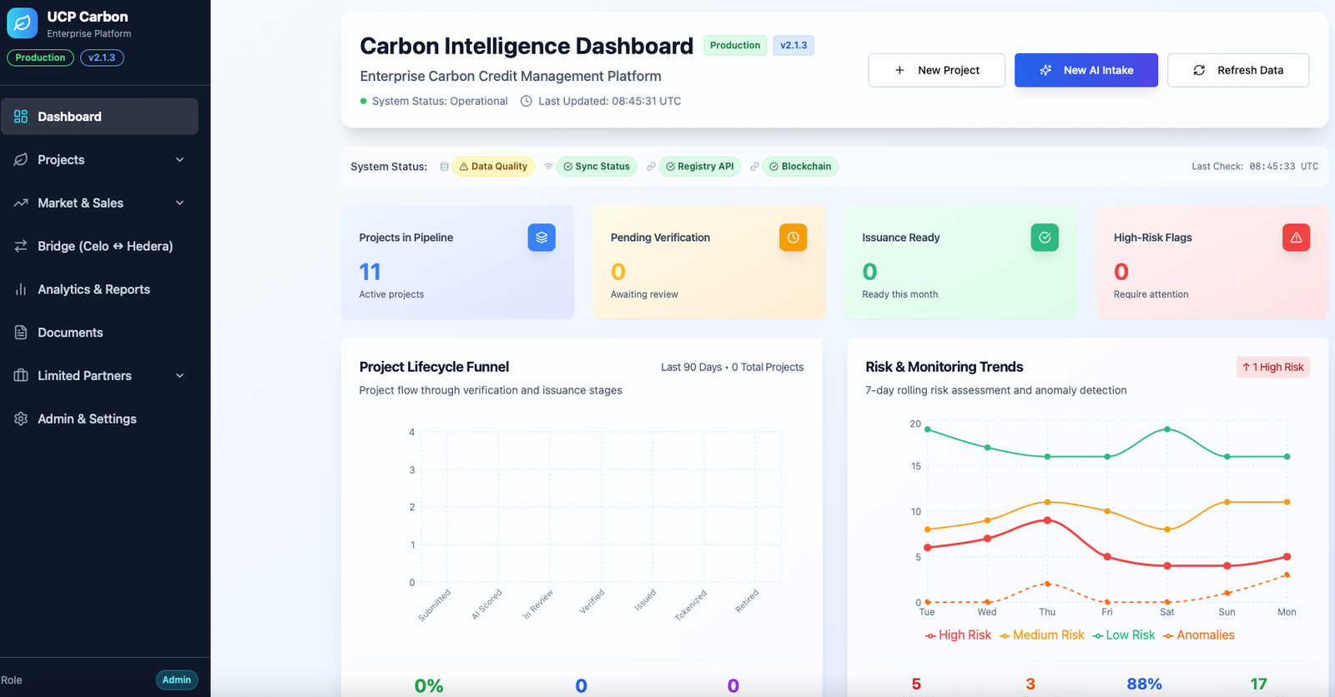Click the Admin & Settings gear icon
This screenshot has width=1335, height=697.
[21, 419]
